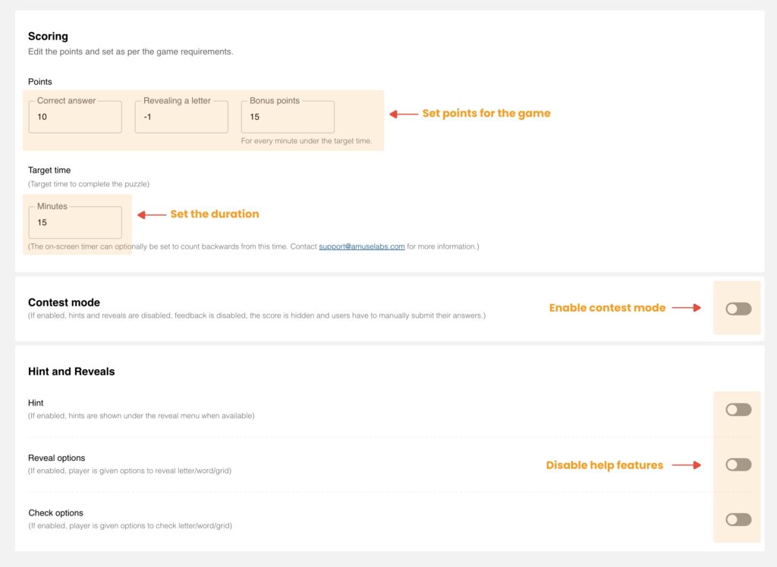Screen dimensions: 777x567
Task: Click the Reveal options label
Action: tap(56, 458)
